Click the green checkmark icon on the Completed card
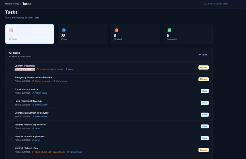This screenshot has width=246, height=159. [x=169, y=30]
